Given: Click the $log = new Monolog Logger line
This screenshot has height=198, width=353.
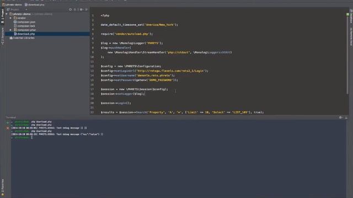Looking at the screenshot, I should [x=132, y=43].
